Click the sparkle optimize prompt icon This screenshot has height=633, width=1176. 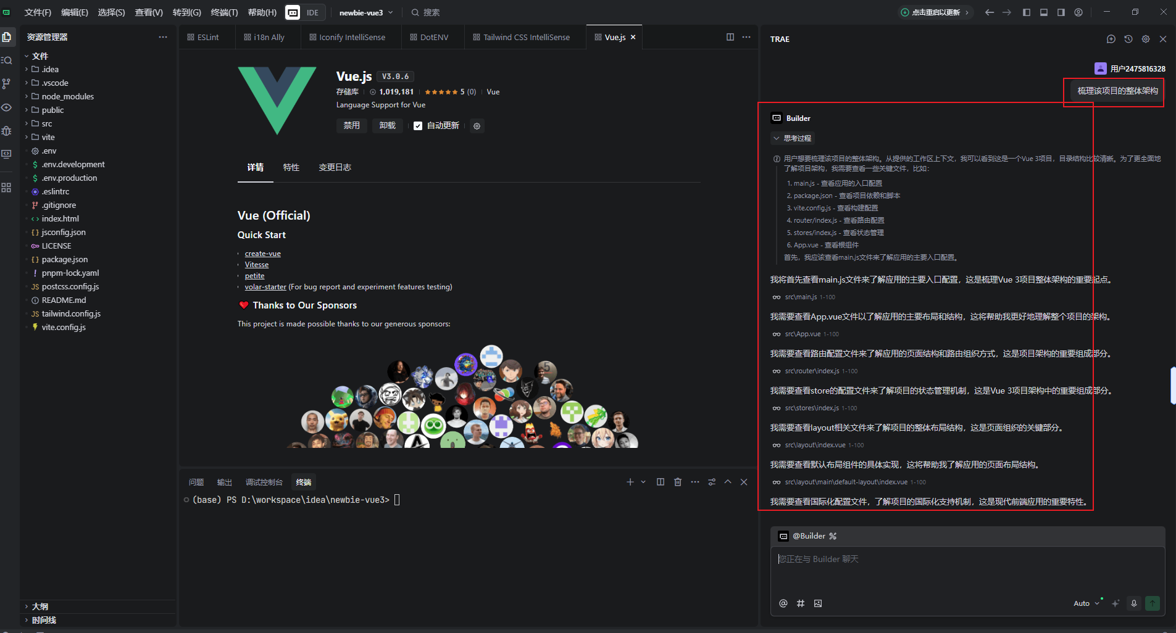(x=1116, y=603)
